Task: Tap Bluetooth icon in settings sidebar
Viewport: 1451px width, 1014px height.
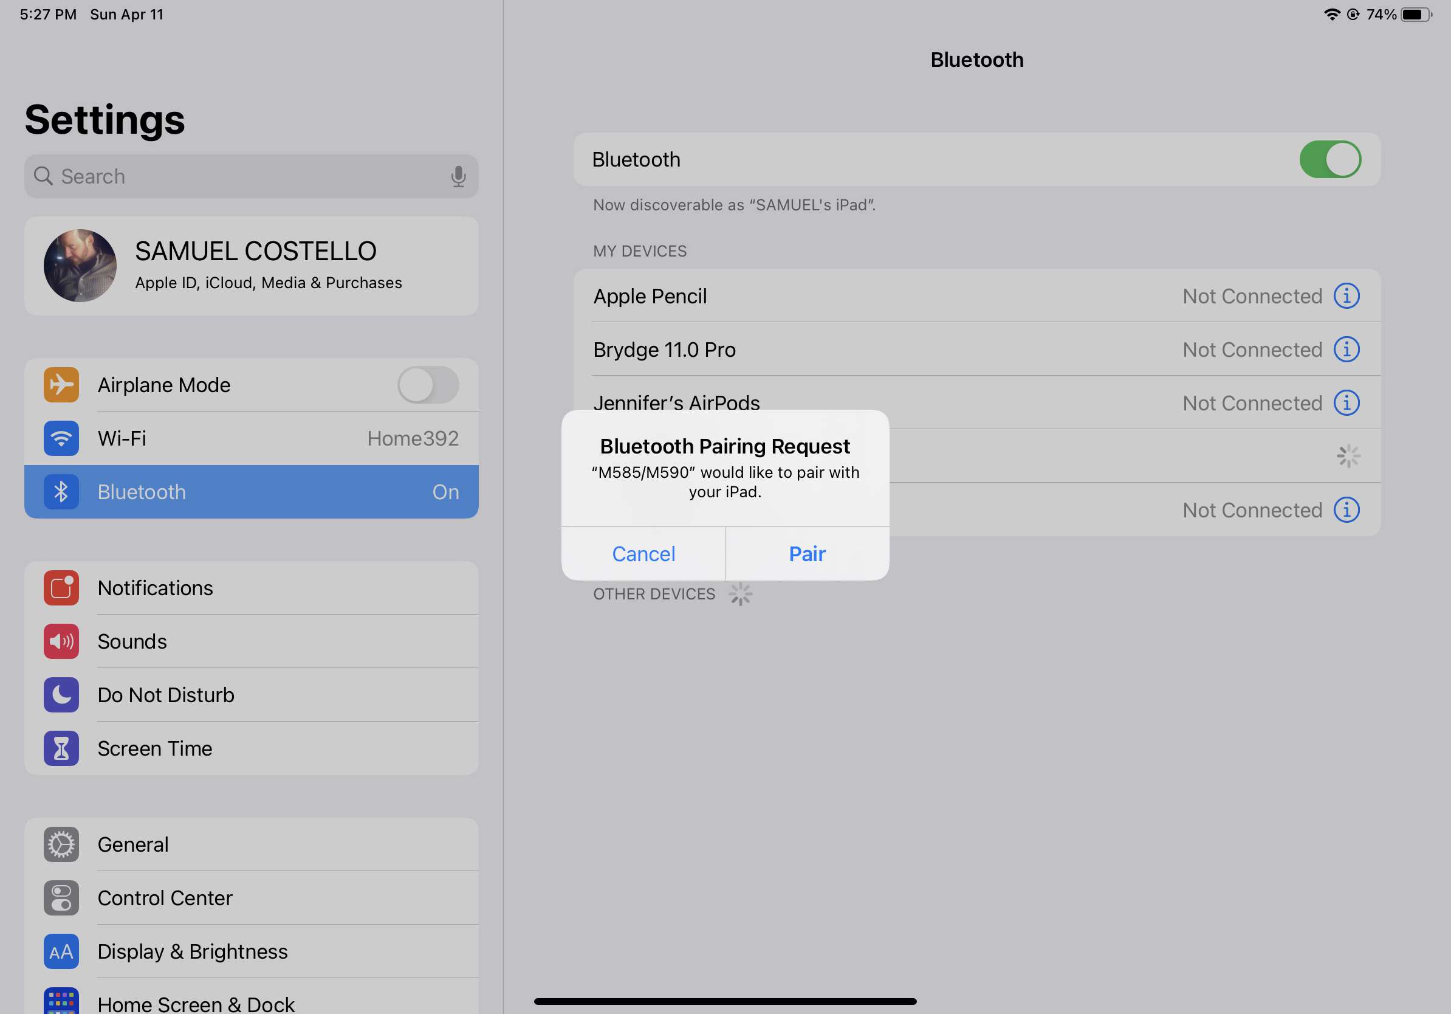Action: (x=61, y=491)
